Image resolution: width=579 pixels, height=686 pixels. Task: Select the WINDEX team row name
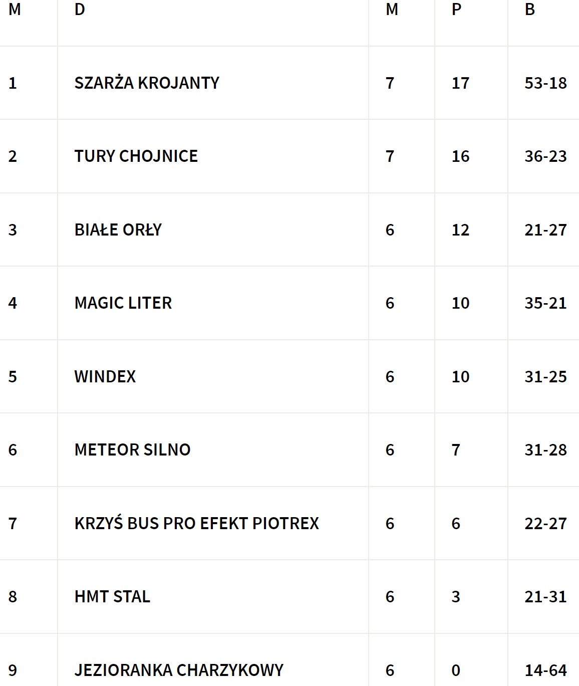tap(105, 376)
